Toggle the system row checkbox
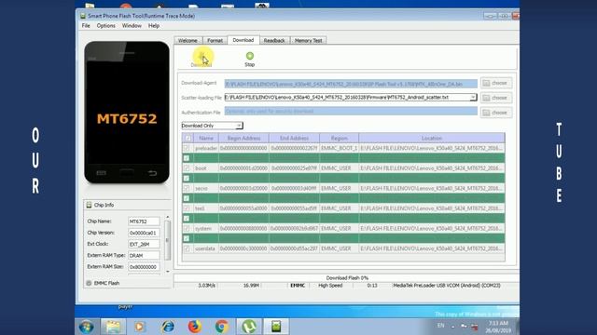Screen dimensions: 597x335 pos(187,229)
